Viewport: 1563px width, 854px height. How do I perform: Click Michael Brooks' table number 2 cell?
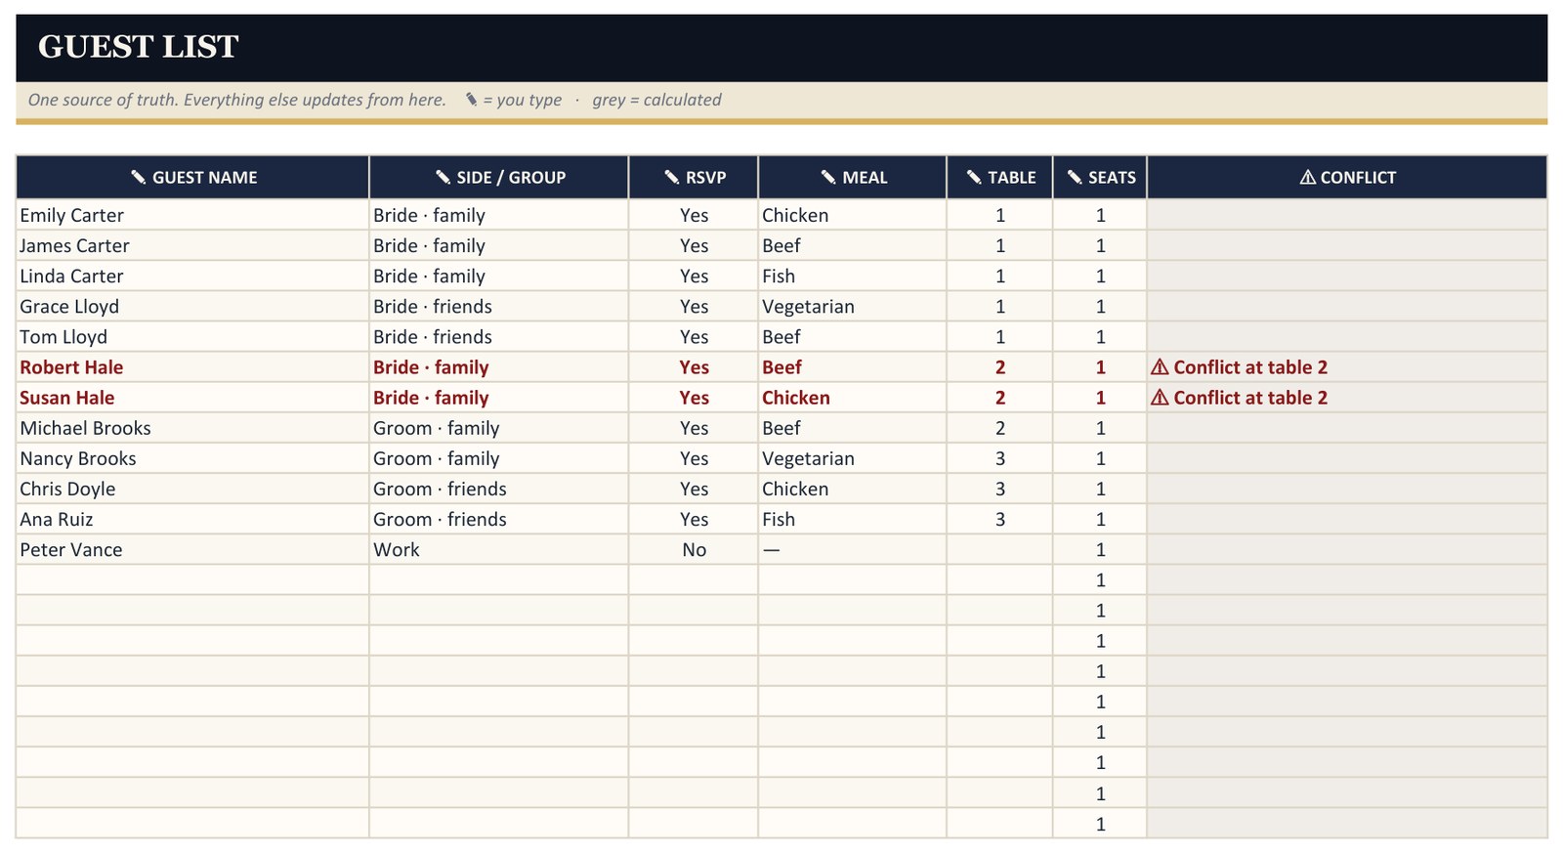click(x=999, y=428)
